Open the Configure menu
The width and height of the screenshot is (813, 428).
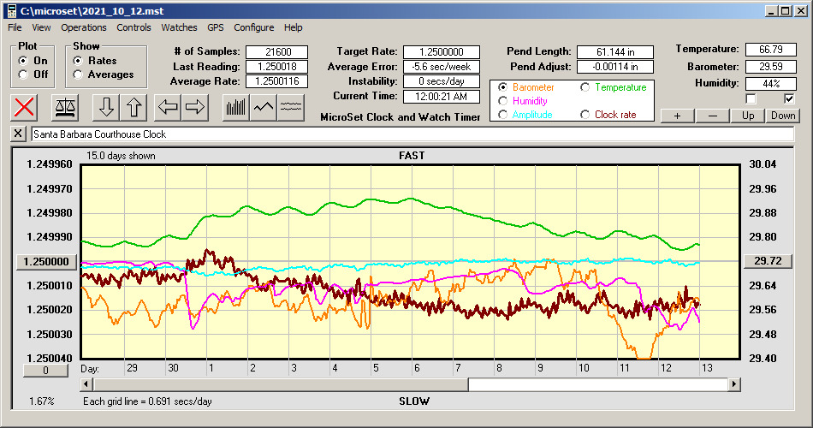pyautogui.click(x=254, y=27)
